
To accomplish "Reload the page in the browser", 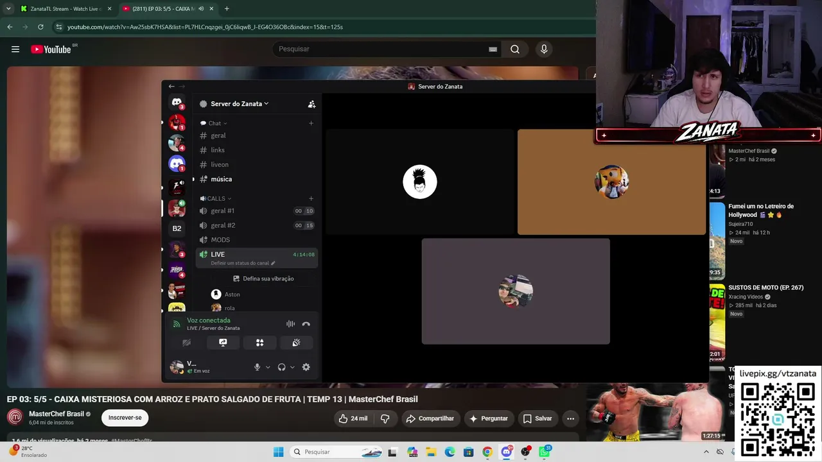I will point(40,27).
